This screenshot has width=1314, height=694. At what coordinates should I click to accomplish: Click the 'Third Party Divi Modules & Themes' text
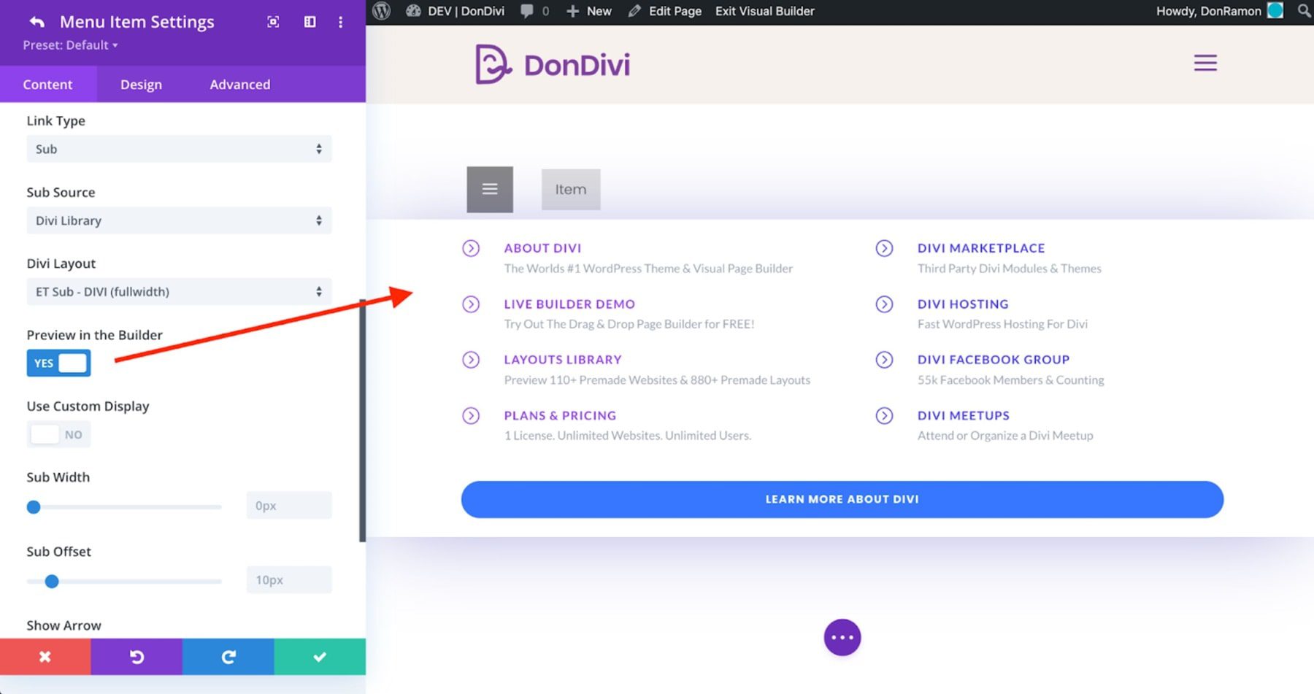1010,269
